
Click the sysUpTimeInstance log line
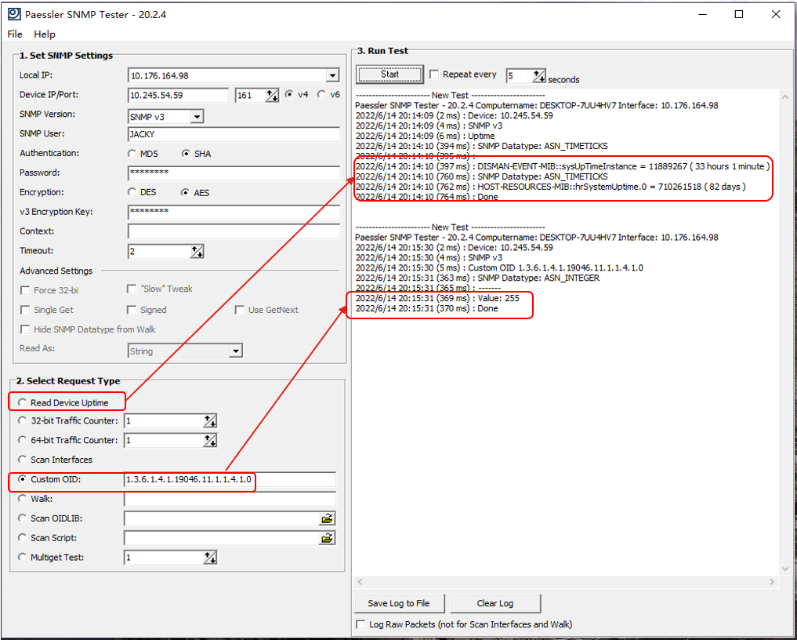[563, 166]
